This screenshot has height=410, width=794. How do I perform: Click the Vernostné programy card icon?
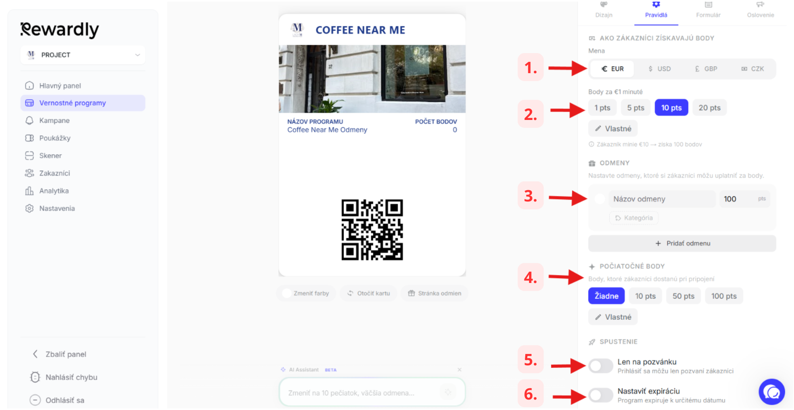click(x=29, y=103)
